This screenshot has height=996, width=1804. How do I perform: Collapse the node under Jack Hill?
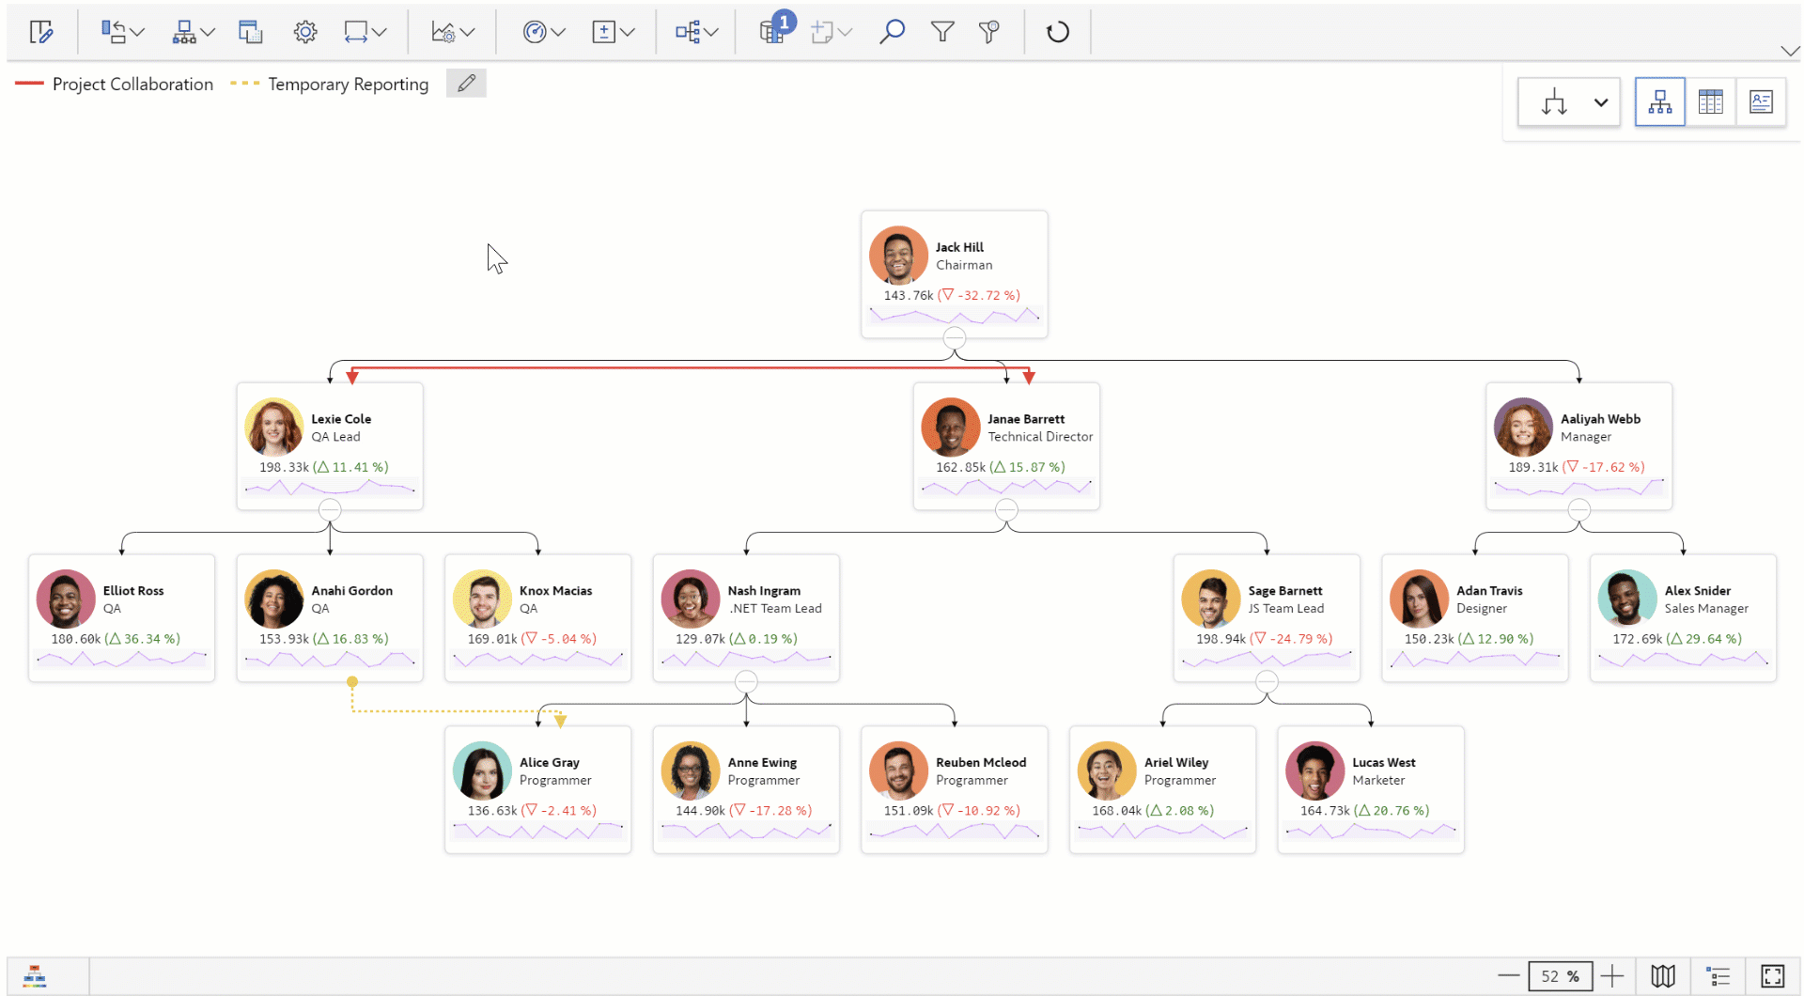coord(954,338)
